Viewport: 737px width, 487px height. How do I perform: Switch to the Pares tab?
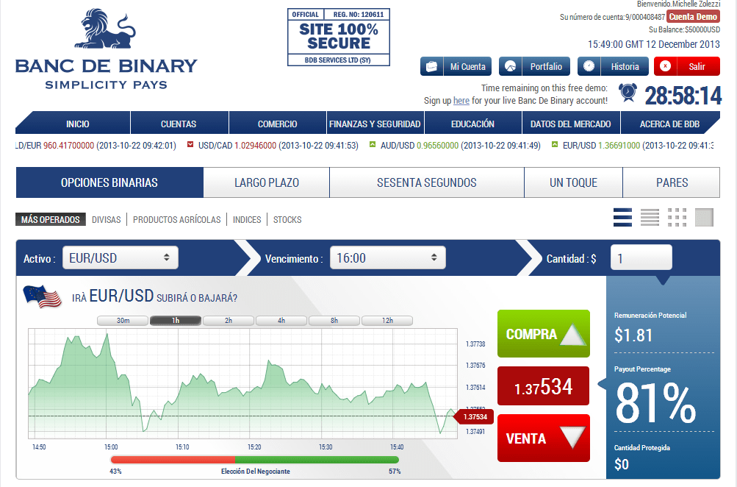tap(672, 182)
